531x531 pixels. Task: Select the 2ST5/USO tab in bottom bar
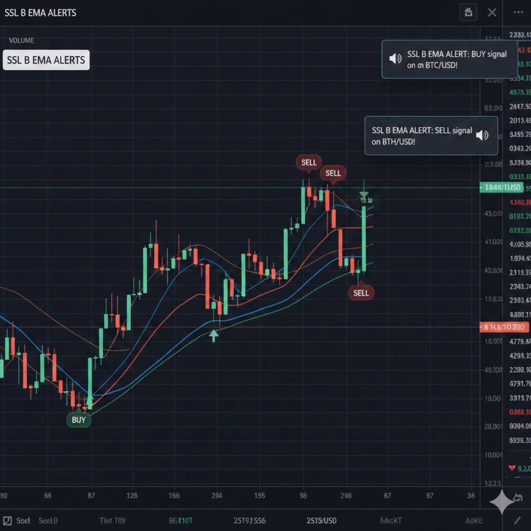coord(322,520)
